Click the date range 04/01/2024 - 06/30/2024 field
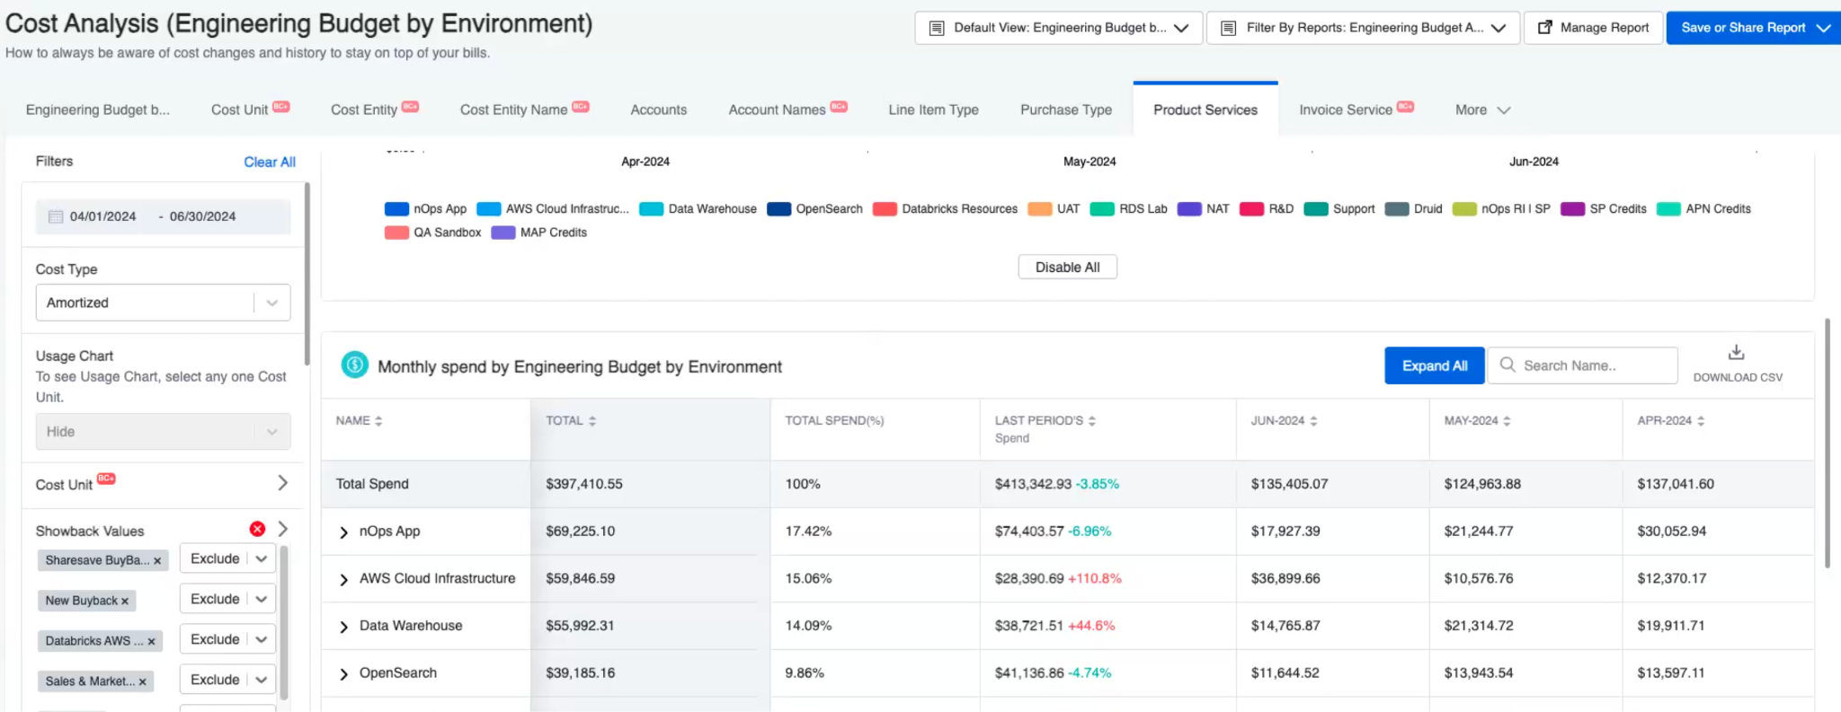The image size is (1841, 712). (x=163, y=216)
